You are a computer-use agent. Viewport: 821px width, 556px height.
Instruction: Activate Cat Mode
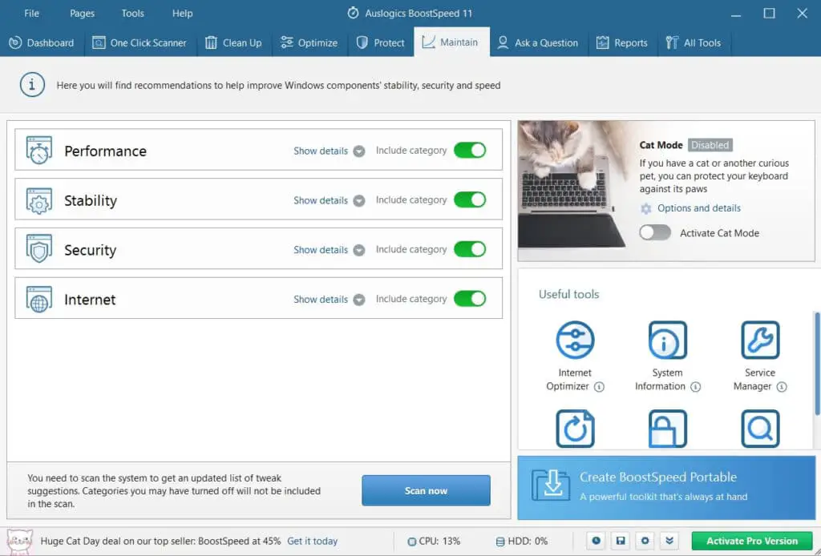coord(655,232)
